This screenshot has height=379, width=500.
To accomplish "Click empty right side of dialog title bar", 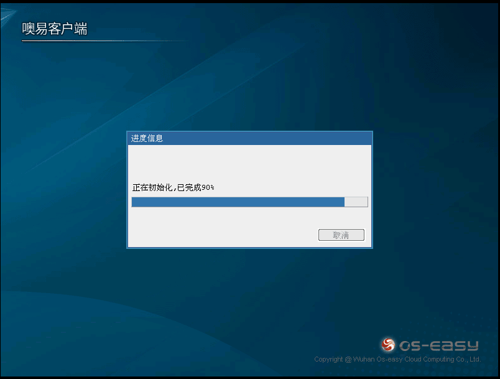I will point(280,138).
